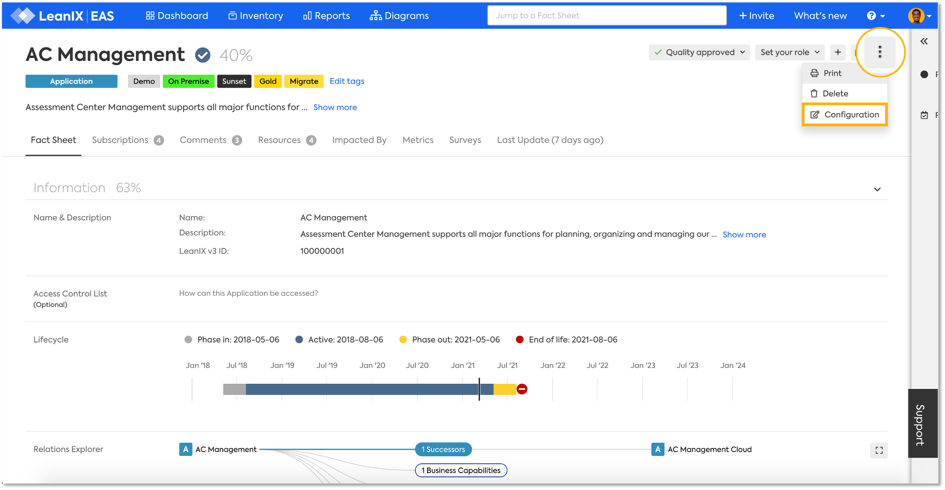Click the 1 Business Capabilities node
Screen dimensions: 945x490
click(461, 470)
